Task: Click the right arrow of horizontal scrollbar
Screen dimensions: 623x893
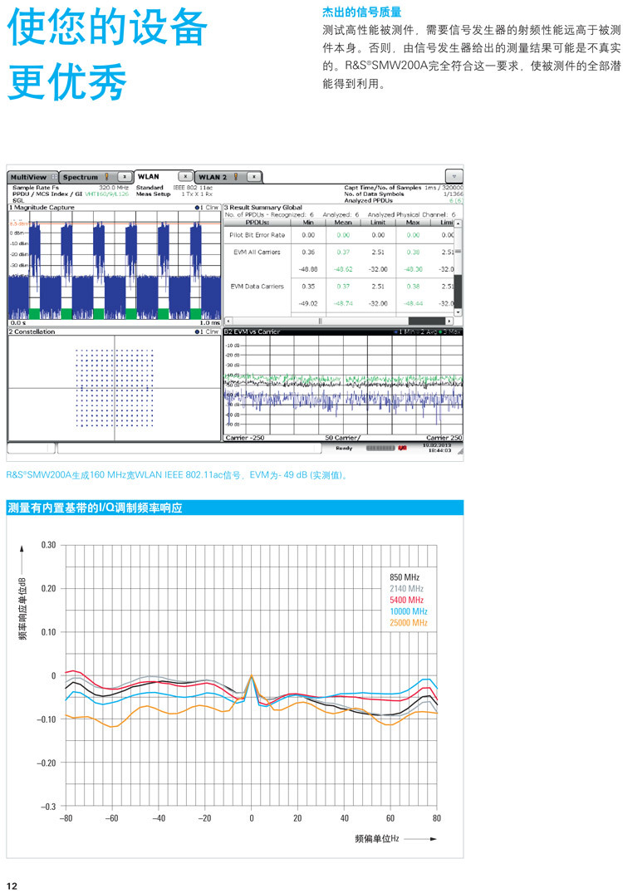Action: pyautogui.click(x=449, y=321)
